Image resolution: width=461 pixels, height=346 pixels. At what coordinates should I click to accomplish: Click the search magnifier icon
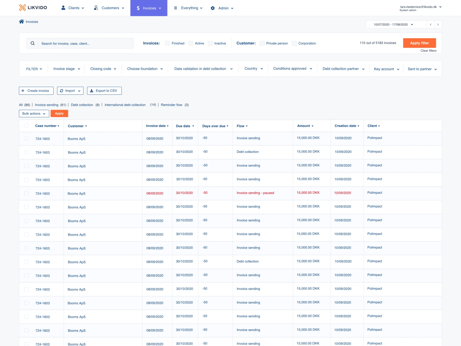33,43
